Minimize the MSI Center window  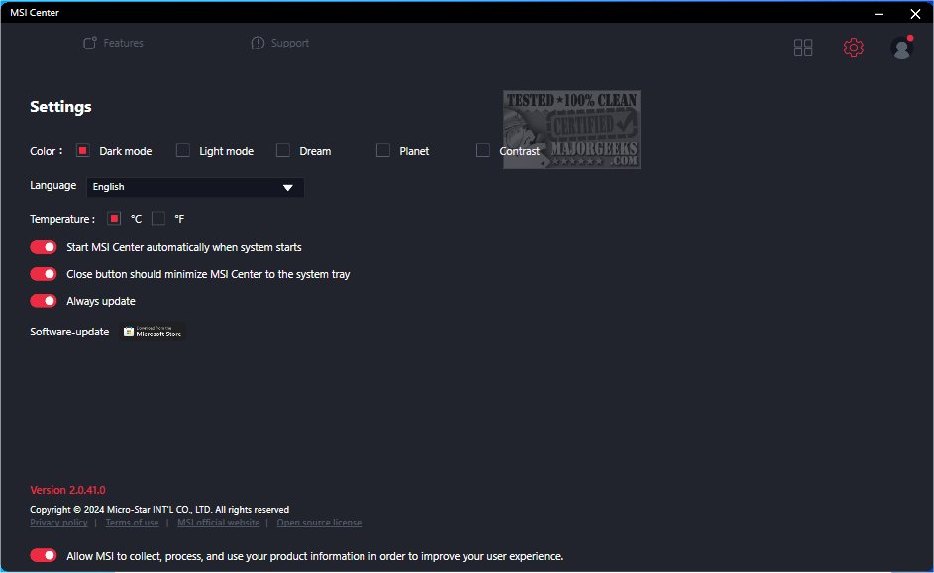tap(880, 13)
